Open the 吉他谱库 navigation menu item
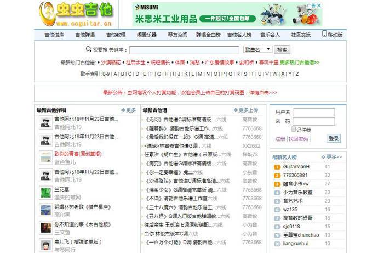The height and width of the screenshot is (253, 378). [54, 35]
